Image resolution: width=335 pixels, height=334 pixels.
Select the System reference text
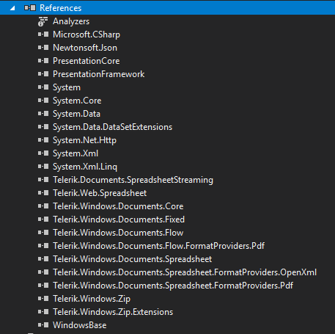tap(67, 87)
